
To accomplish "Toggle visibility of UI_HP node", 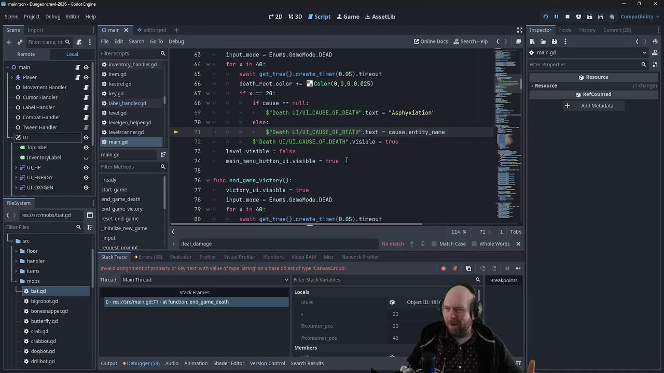I will coord(86,168).
